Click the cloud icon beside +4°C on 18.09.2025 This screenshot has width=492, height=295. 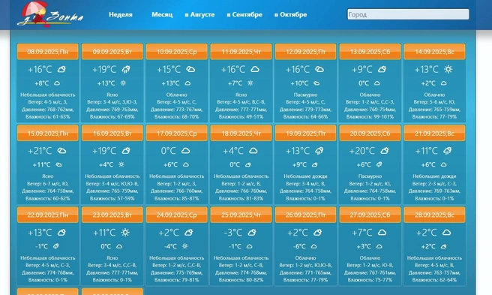(253, 151)
